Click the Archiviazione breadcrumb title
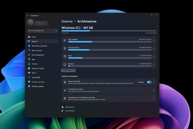Viewport: 193px width, 129px height. (x=87, y=21)
